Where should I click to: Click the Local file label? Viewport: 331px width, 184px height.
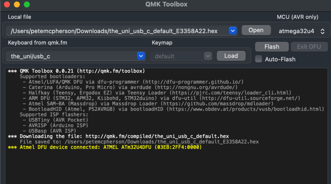[19, 17]
